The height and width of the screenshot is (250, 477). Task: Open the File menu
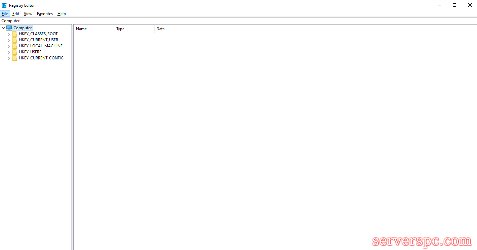coord(5,14)
